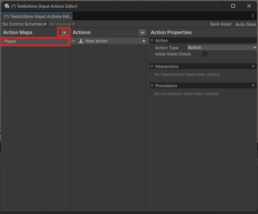The height and width of the screenshot is (214, 258).
Task: Click the Unity icon in the title bar
Action: pos(7,6)
